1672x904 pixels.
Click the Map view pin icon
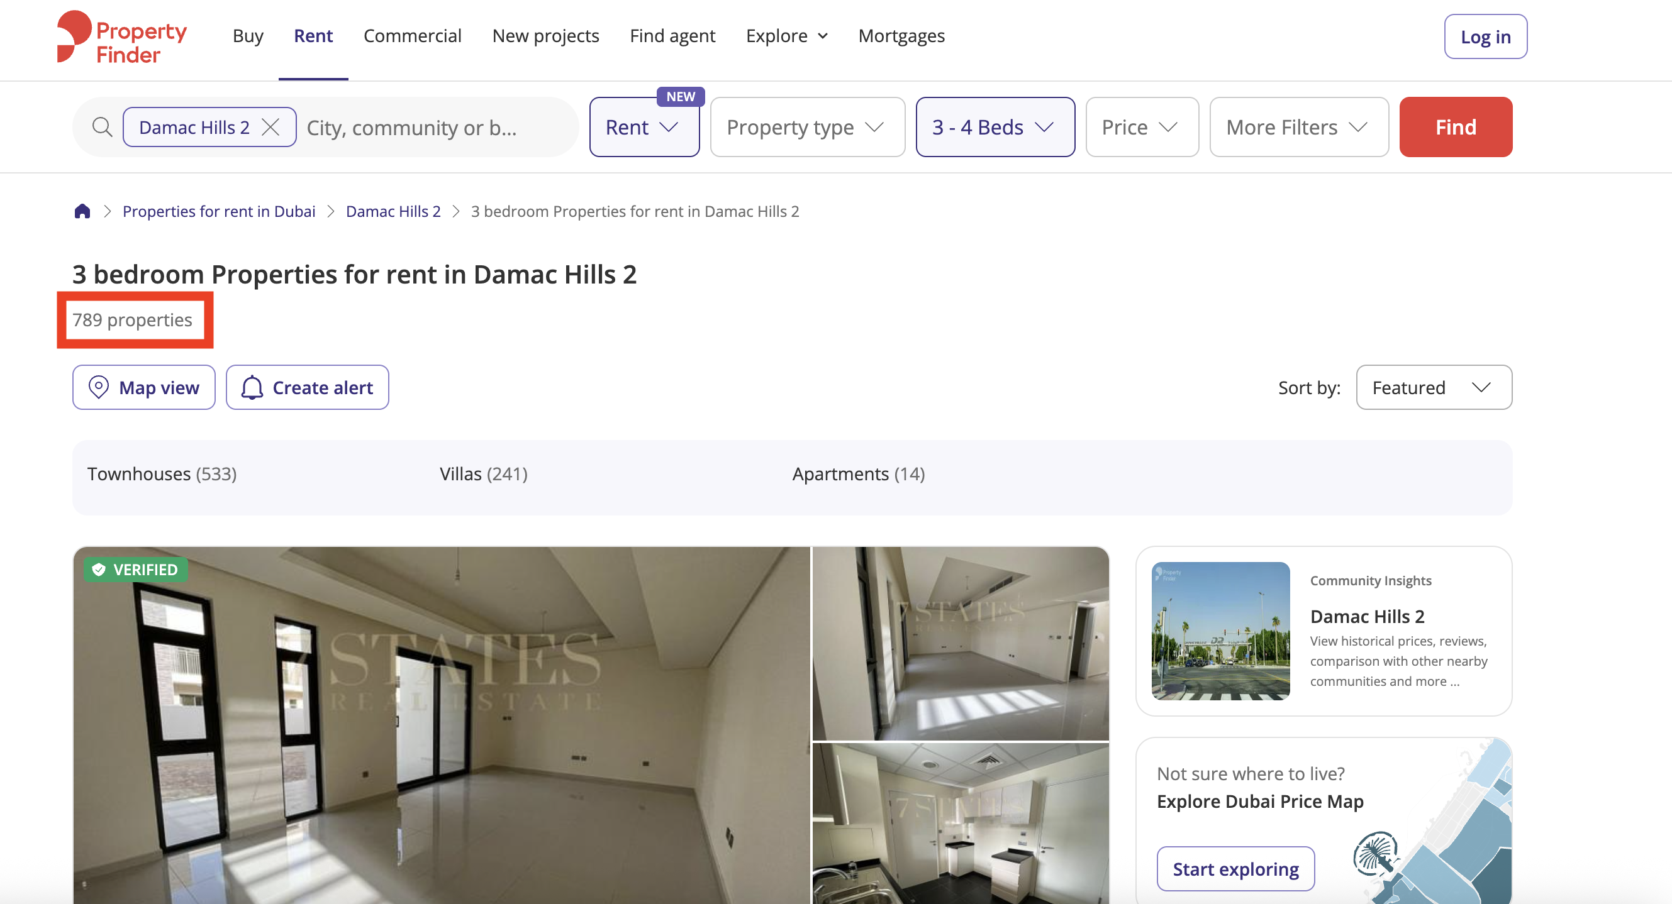pos(98,387)
